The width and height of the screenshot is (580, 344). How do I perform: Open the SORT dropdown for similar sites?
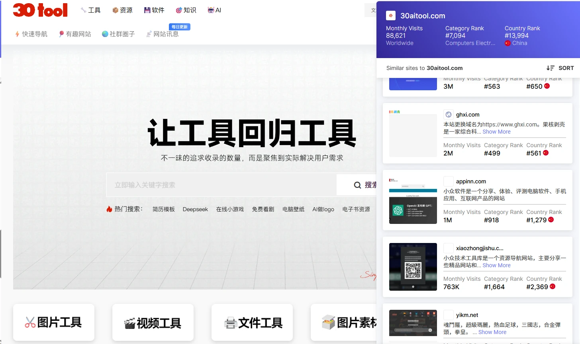coord(560,68)
